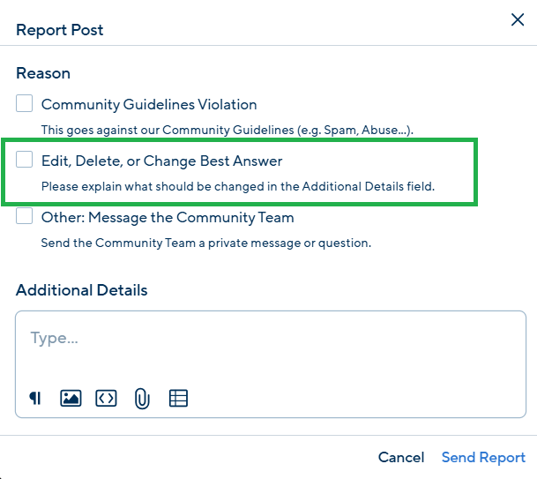The height and width of the screenshot is (479, 537).
Task: Click the Other: Message the Community Team label
Action: point(168,218)
